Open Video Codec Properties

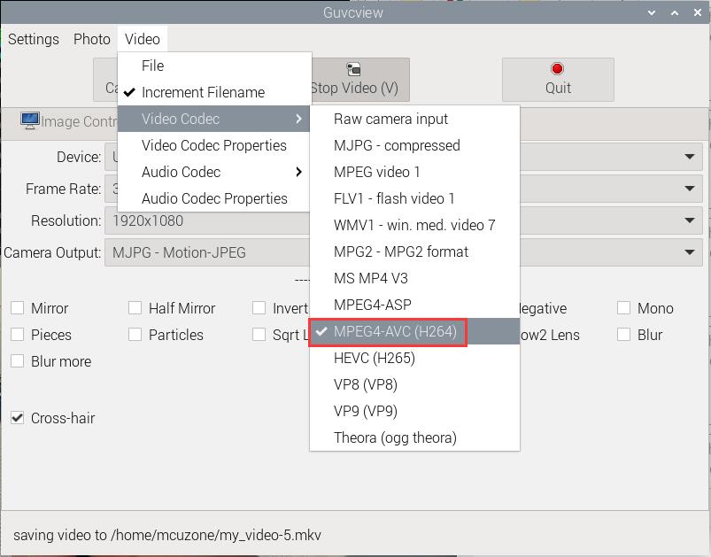[x=214, y=145]
